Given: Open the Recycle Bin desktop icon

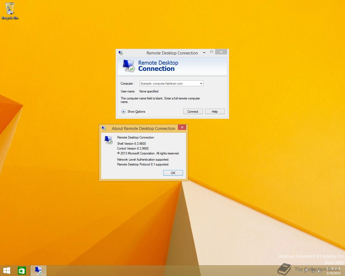Looking at the screenshot, I should coord(10,11).
